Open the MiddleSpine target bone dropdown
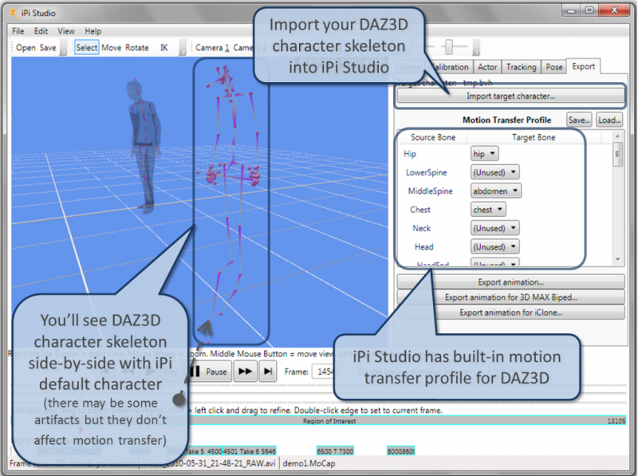 [x=496, y=191]
